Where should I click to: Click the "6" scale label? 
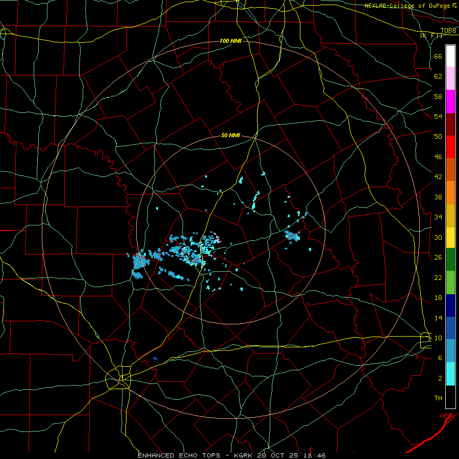pos(440,358)
